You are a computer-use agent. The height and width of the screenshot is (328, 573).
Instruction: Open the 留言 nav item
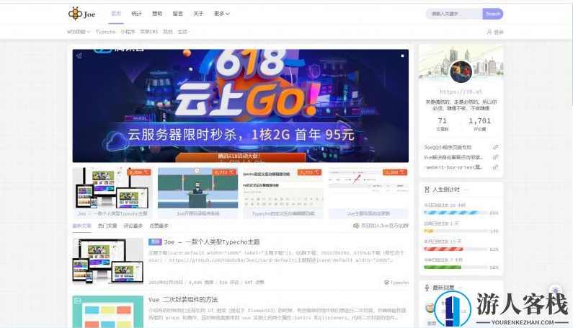pos(177,14)
